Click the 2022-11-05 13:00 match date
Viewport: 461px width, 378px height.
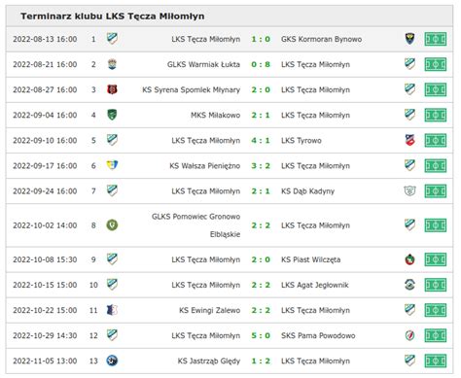pyautogui.click(x=45, y=361)
